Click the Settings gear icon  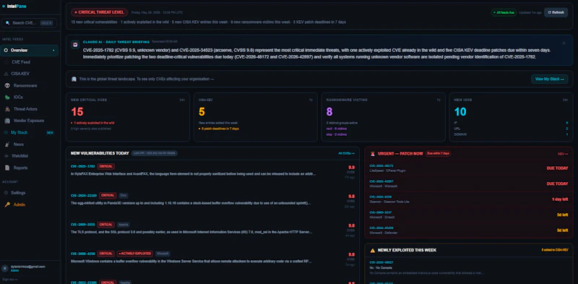point(6,193)
